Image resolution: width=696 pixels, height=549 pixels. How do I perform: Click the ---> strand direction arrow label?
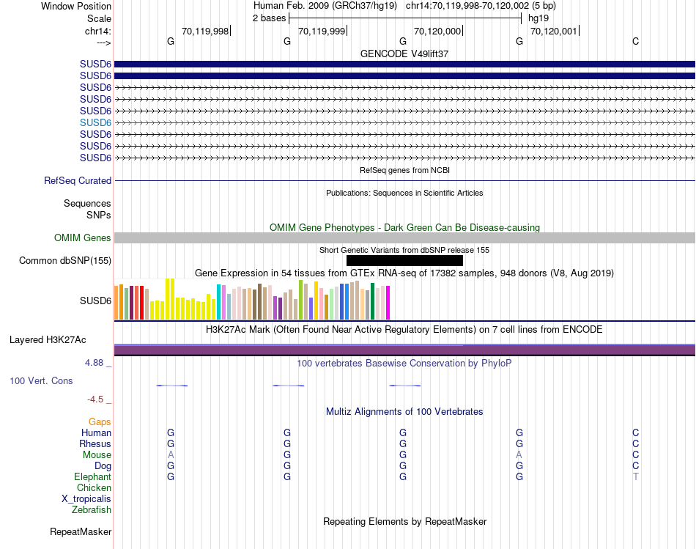pos(104,43)
